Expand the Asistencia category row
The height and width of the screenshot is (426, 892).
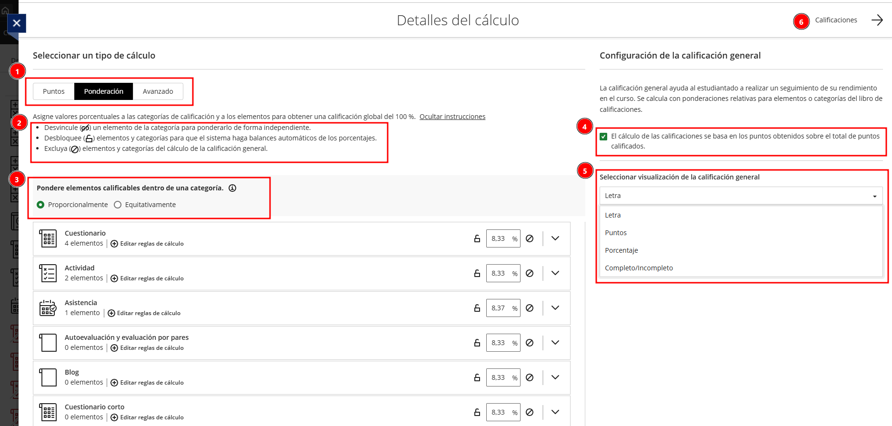(555, 308)
